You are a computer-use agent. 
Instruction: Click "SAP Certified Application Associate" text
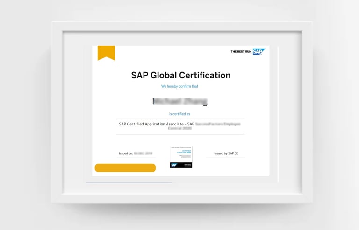point(151,124)
